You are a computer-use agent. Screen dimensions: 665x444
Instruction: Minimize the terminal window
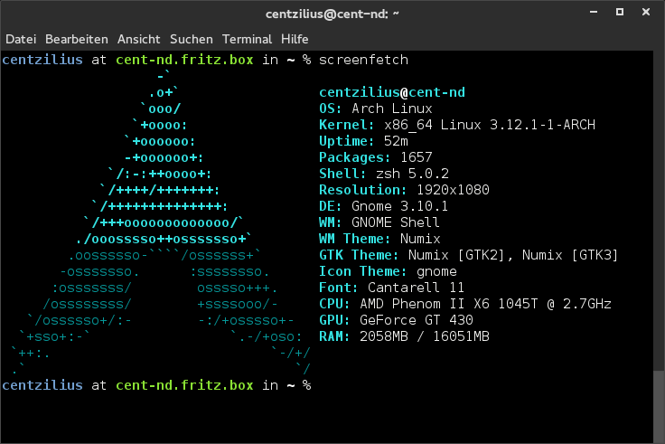click(590, 13)
